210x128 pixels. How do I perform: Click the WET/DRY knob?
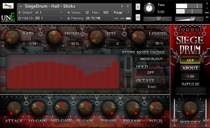(x=190, y=108)
